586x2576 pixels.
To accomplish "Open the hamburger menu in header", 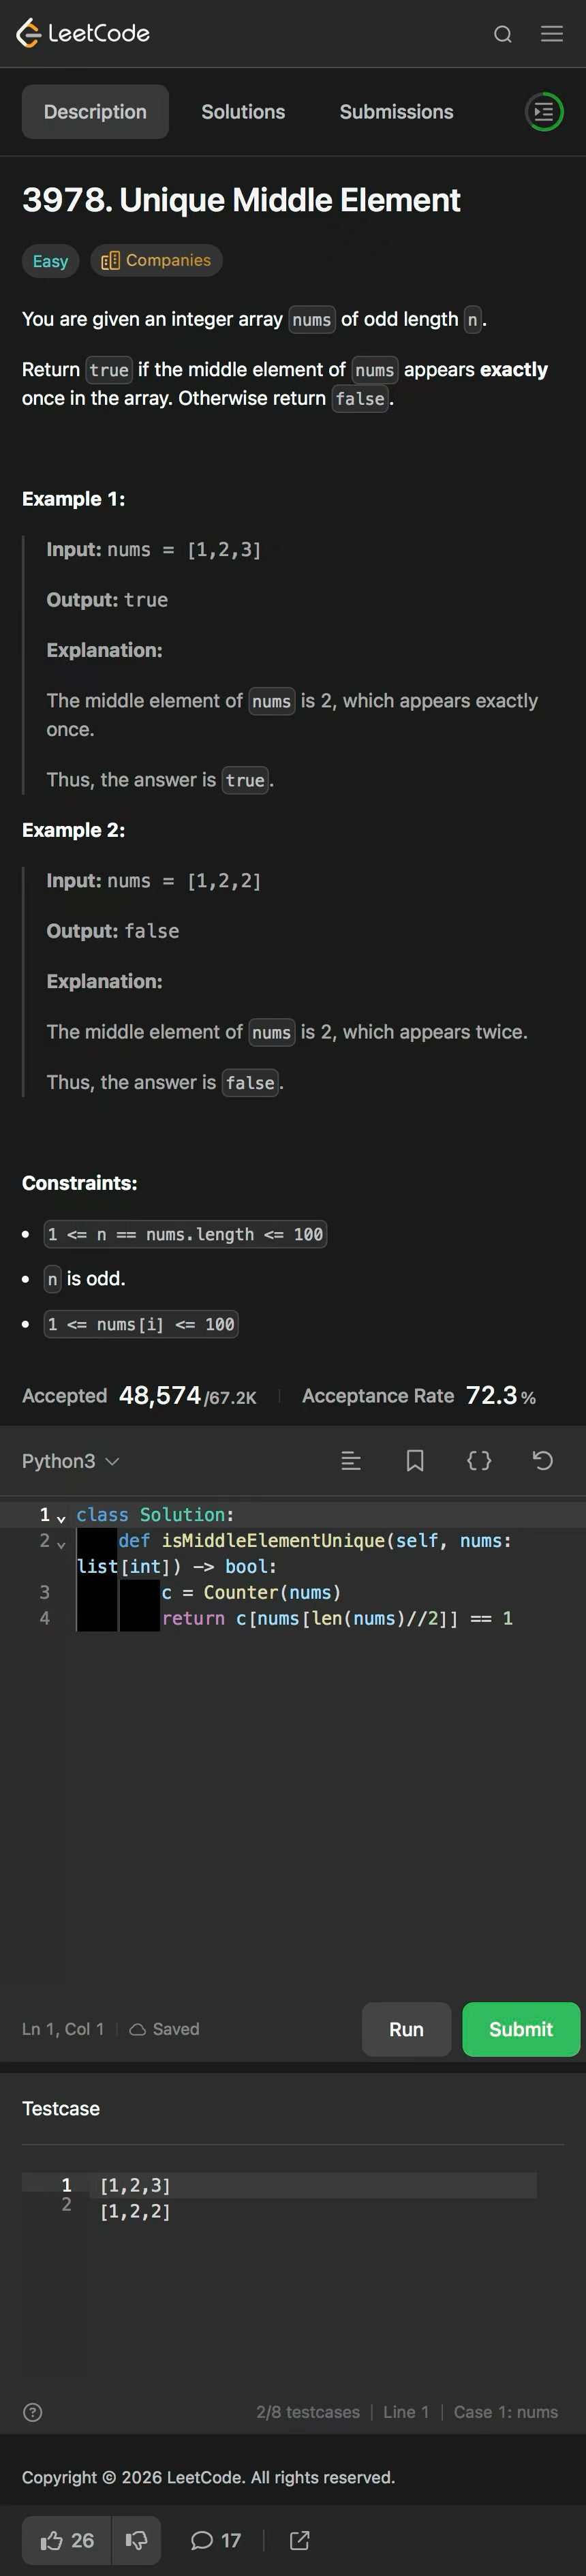I will pyautogui.click(x=552, y=34).
